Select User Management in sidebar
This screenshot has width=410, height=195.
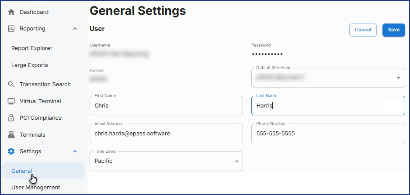[x=35, y=188]
